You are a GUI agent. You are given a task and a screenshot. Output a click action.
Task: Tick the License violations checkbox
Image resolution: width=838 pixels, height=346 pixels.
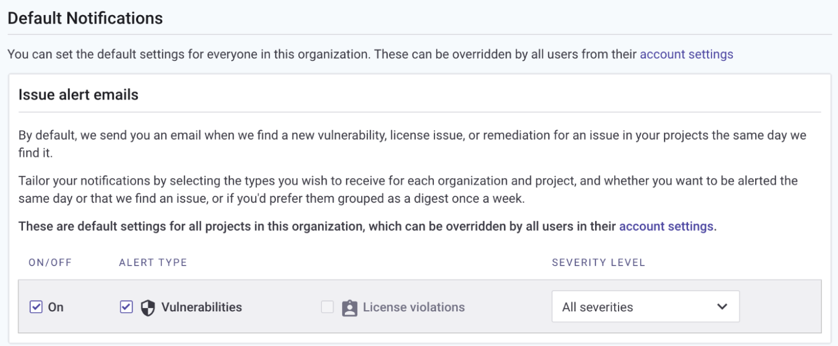click(x=327, y=307)
